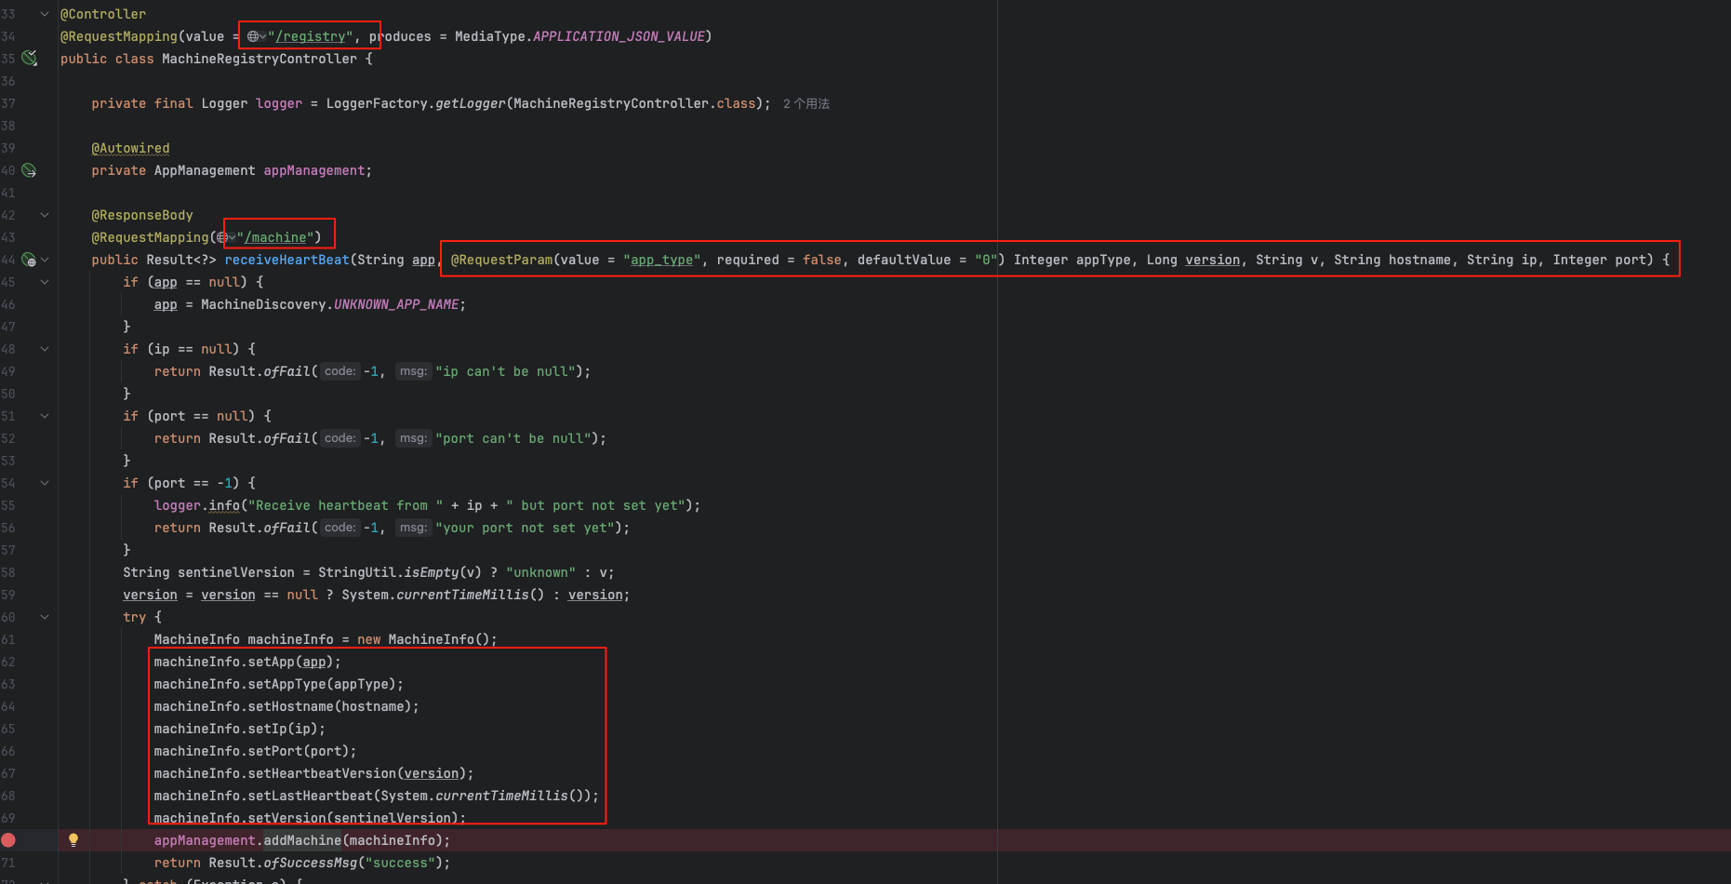Click the "Integer port" parameter in the signature

coord(1600,260)
